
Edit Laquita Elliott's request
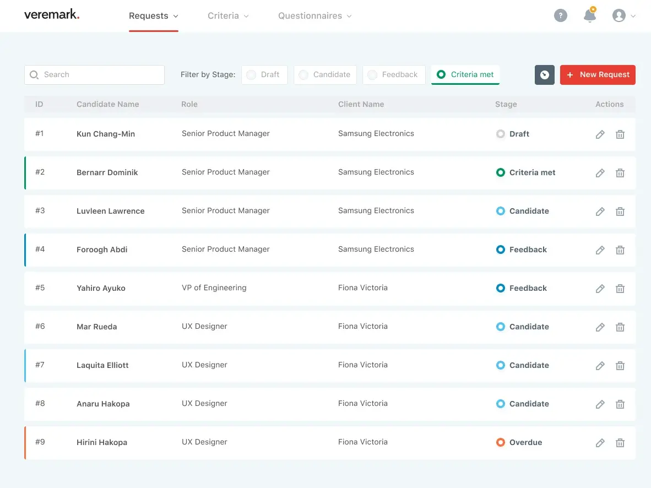600,366
